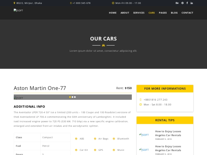
Task: Open the Blog menu item
Action: (174, 13)
